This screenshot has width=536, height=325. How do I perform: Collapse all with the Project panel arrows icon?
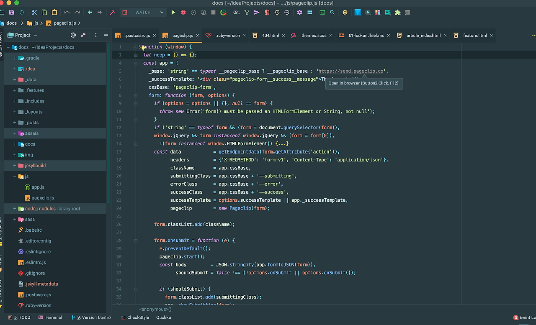(83, 35)
